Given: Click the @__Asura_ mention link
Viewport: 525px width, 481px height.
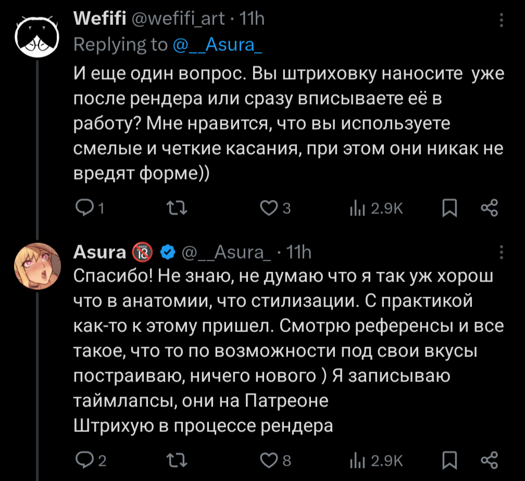Looking at the screenshot, I should pyautogui.click(x=217, y=45).
